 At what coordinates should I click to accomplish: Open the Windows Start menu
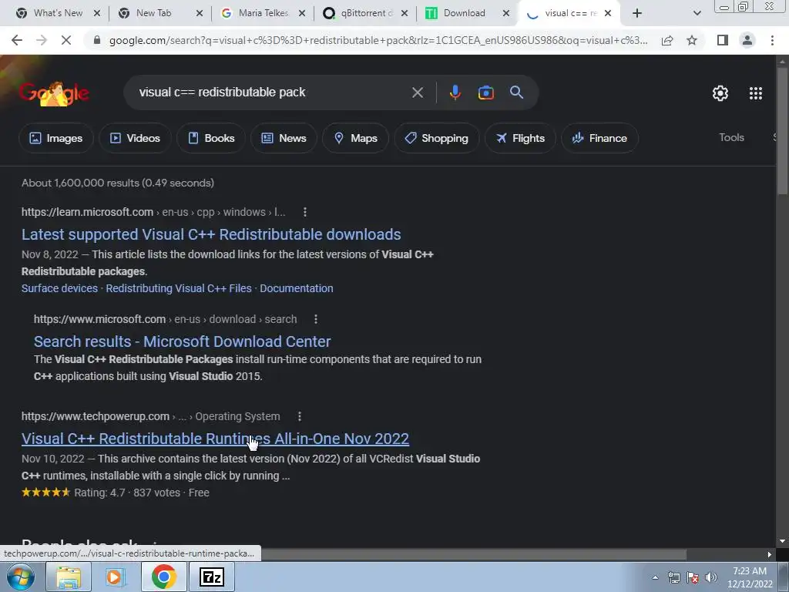tap(21, 577)
